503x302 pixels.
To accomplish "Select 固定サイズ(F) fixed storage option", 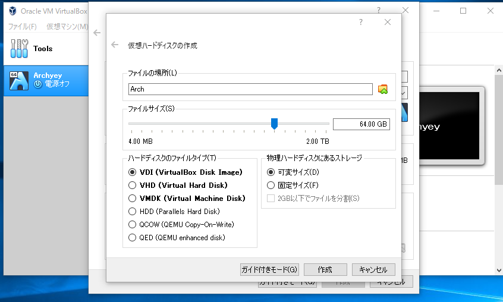I will pos(271,185).
